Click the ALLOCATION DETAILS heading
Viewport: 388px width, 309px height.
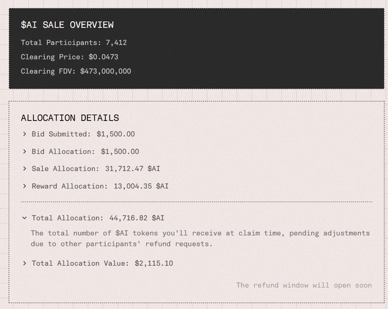tap(70, 118)
